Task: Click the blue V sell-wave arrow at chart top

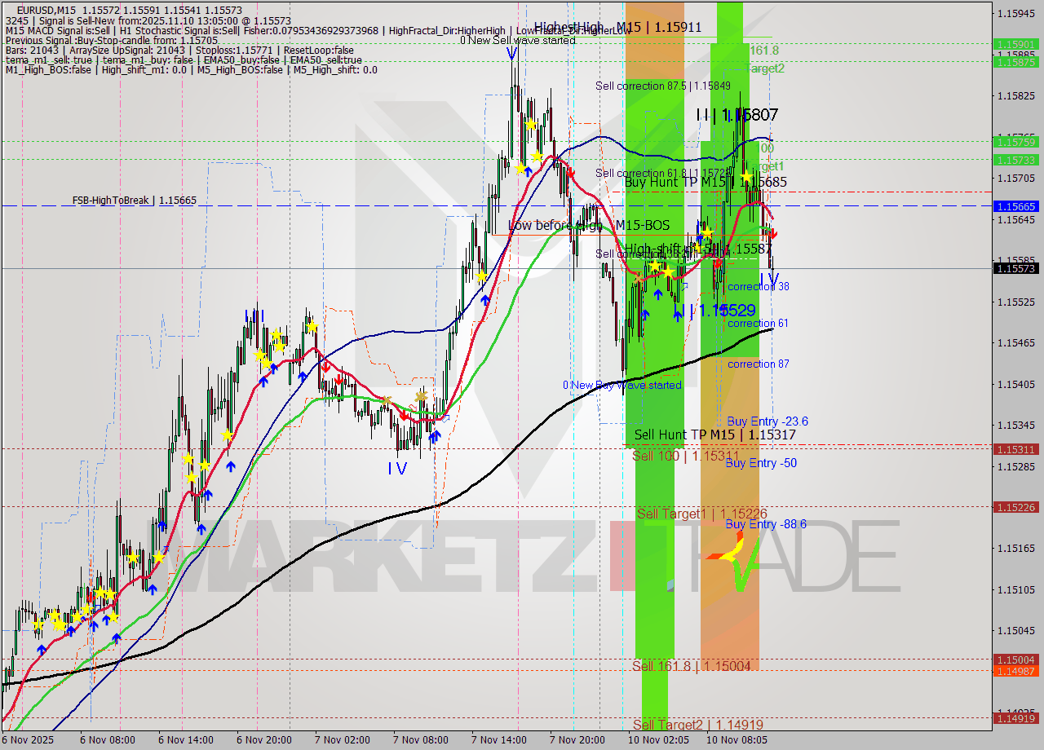Action: tap(511, 54)
